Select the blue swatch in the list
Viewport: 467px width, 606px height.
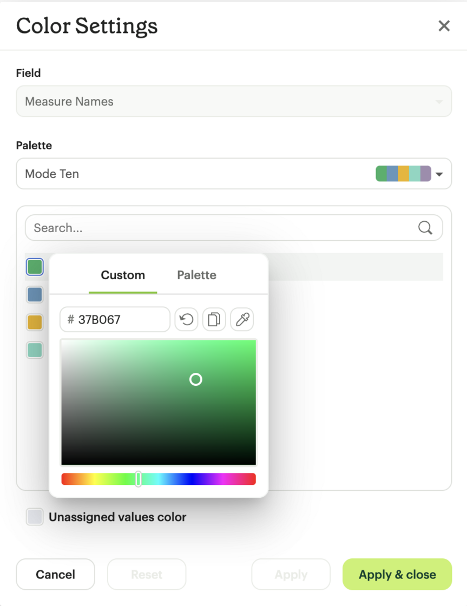click(34, 294)
